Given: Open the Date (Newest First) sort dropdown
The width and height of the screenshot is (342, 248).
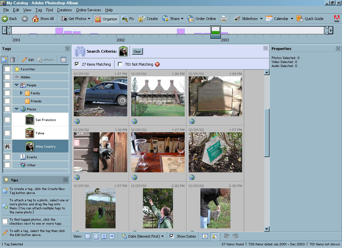Looking at the screenshot, I should pos(143,236).
